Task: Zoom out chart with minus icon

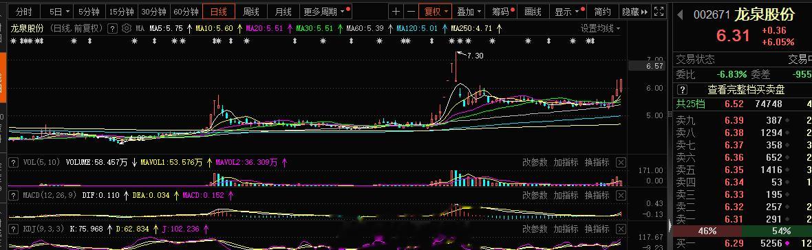Action: pos(411,12)
